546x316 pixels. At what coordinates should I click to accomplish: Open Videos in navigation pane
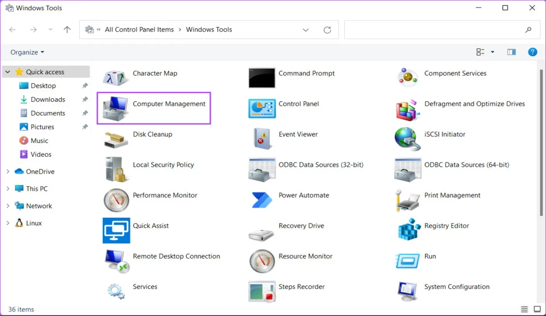(41, 155)
